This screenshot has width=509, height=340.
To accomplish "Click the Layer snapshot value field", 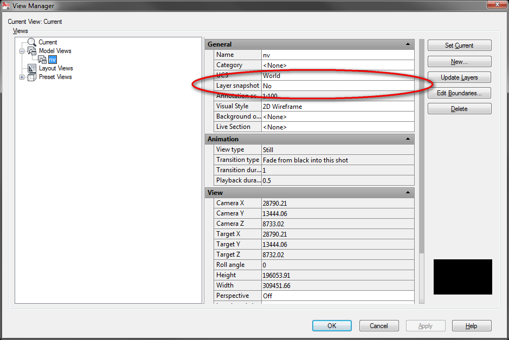I will [337, 86].
